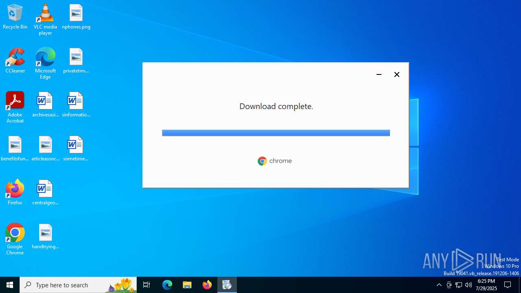Open the Google Chrome desktop shortcut
The image size is (521, 293).
(x=15, y=239)
